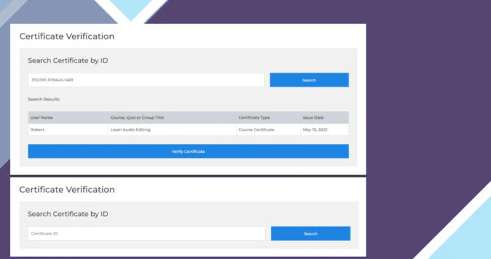
Task: Select the Course Certificate type cell
Action: click(x=256, y=129)
